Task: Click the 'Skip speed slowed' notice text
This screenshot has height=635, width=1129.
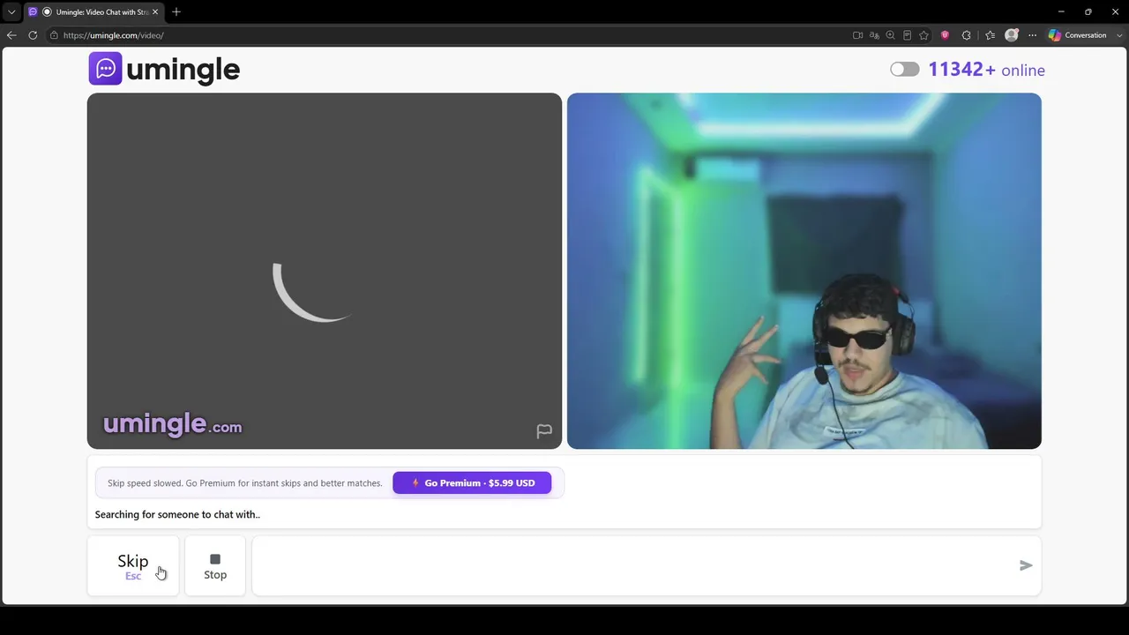Action: click(x=245, y=483)
